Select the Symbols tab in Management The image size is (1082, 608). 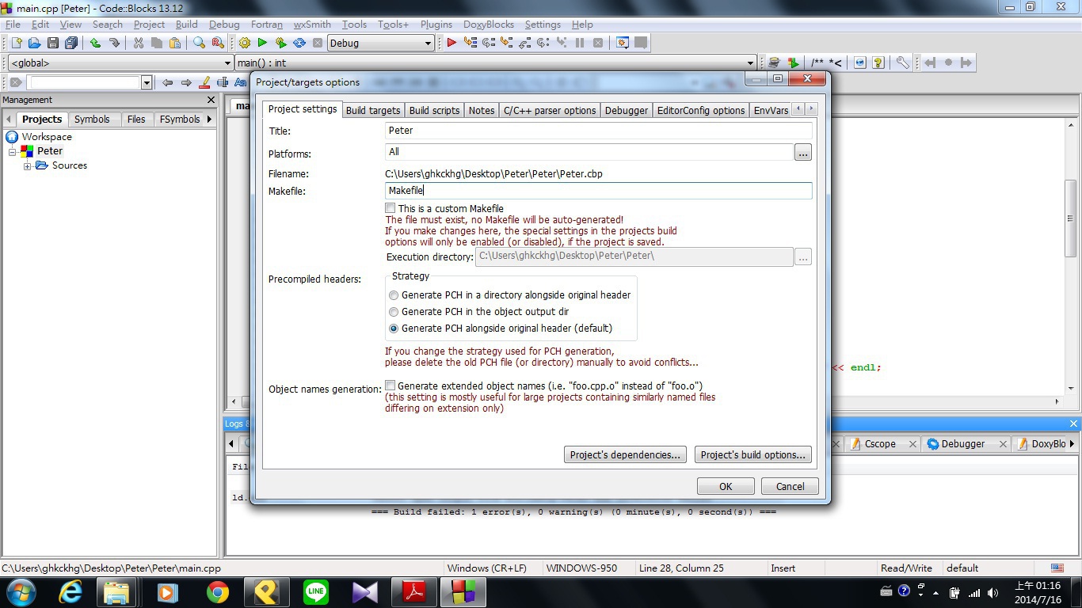(x=92, y=119)
